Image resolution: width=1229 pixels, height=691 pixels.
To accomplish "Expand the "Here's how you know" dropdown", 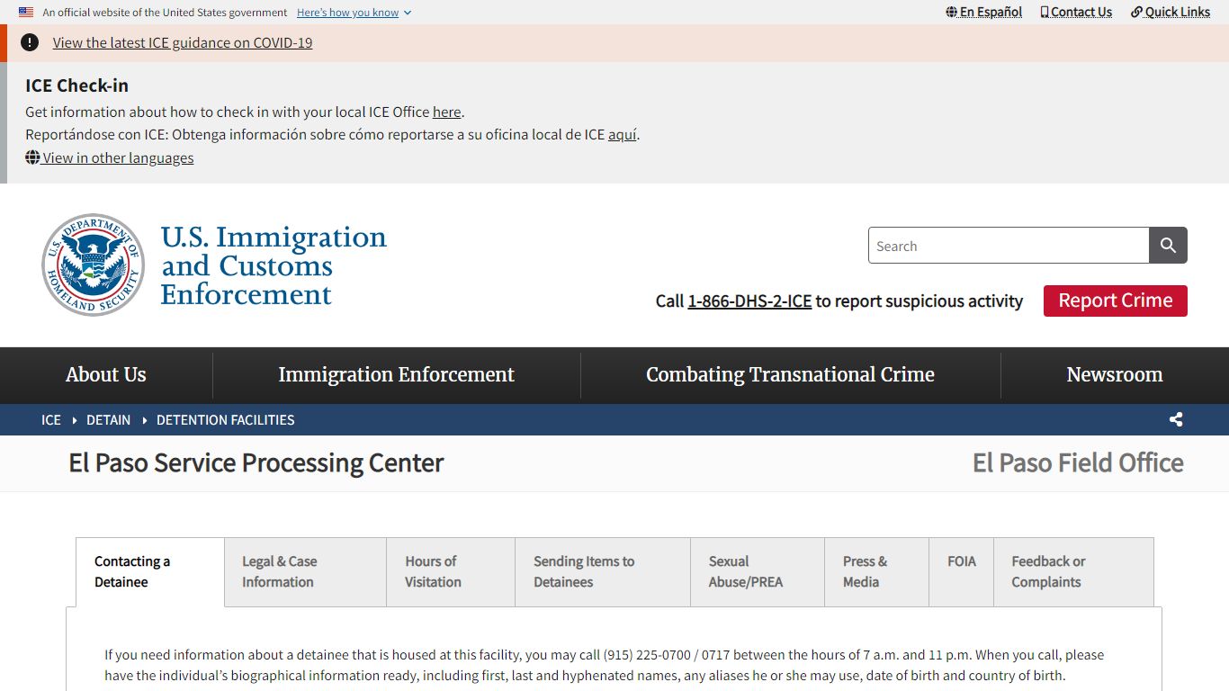I will click(x=354, y=13).
